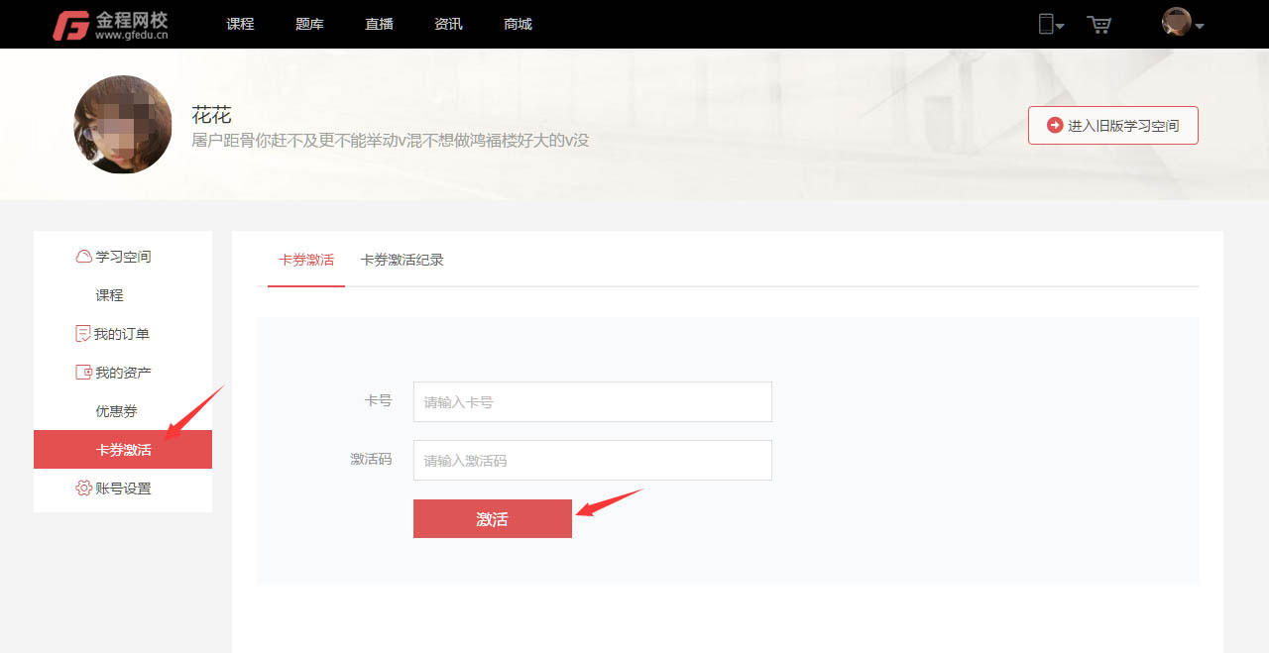Click the 账号设置 gear icon
Viewport: 1269px width, 653px height.
[83, 489]
